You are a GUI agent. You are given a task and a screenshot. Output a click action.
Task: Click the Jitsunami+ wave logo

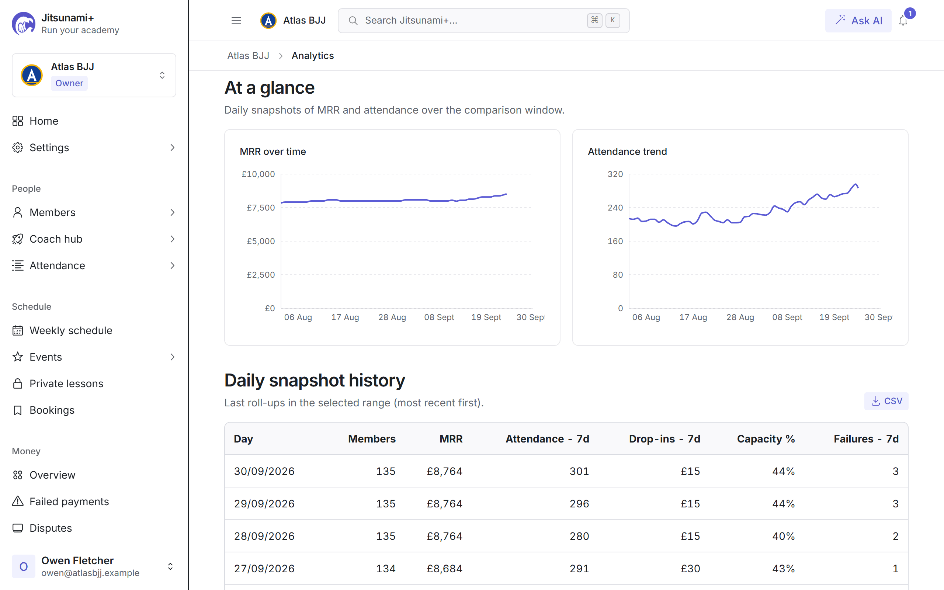point(23,23)
